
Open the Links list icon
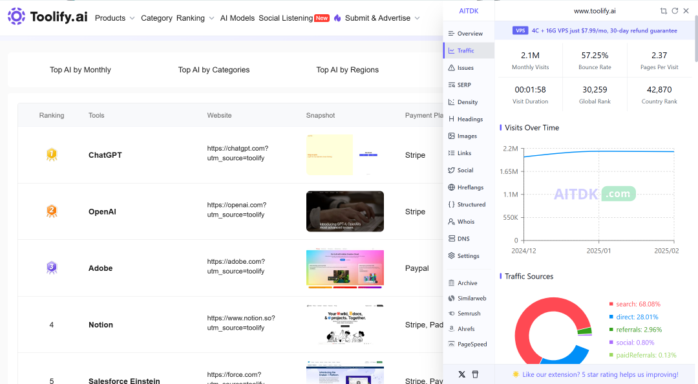tap(451, 153)
